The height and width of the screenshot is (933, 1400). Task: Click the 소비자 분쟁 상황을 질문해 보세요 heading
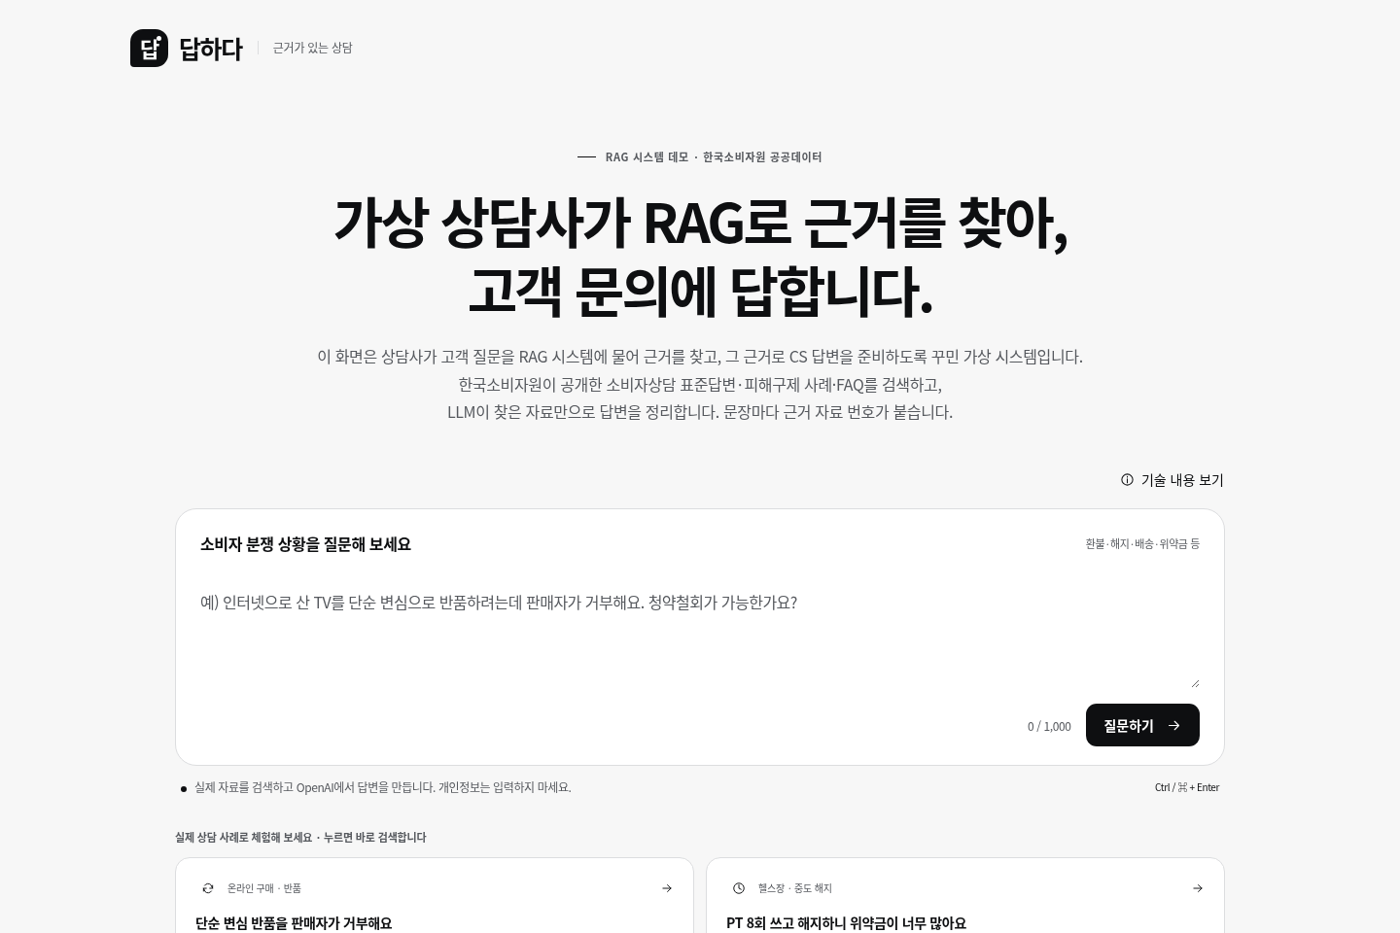coord(305,544)
